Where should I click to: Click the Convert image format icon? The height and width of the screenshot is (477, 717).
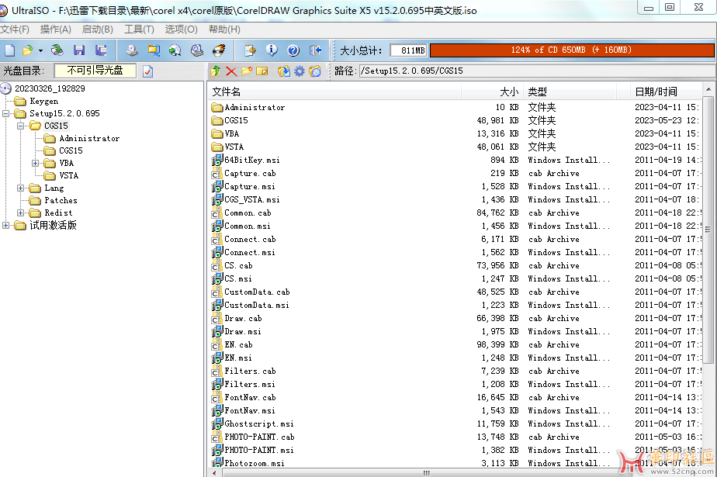pyautogui.click(x=175, y=50)
